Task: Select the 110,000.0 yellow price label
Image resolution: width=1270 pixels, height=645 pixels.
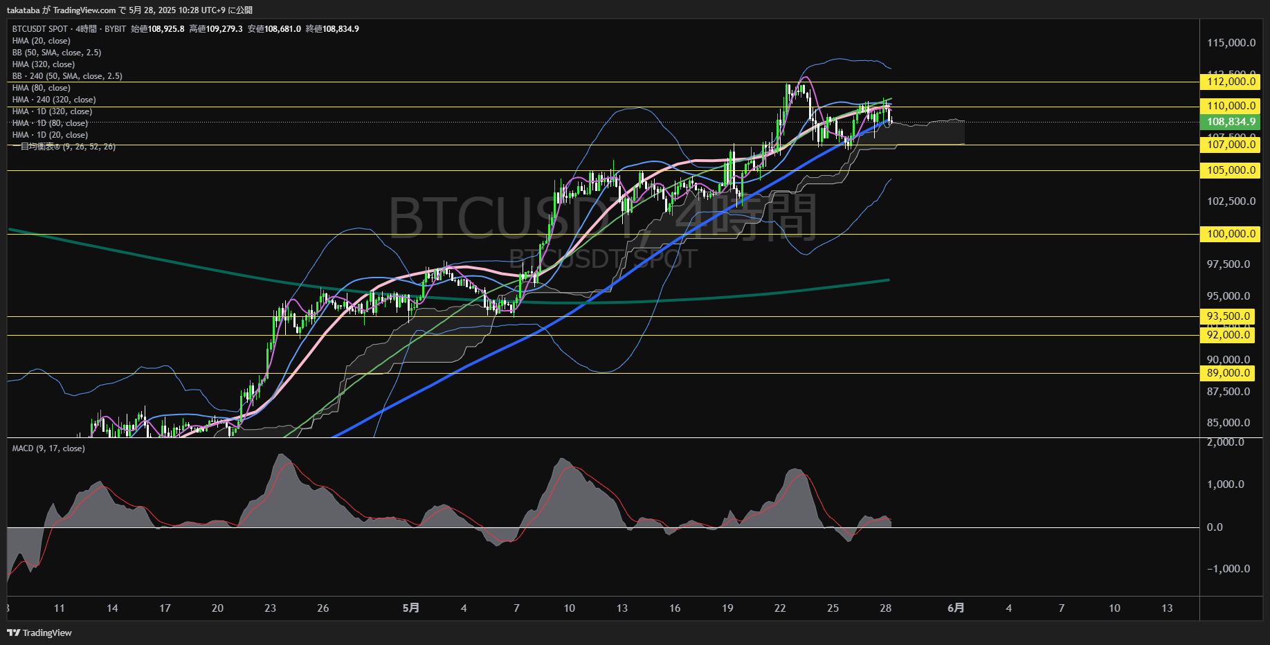Action: coord(1230,106)
